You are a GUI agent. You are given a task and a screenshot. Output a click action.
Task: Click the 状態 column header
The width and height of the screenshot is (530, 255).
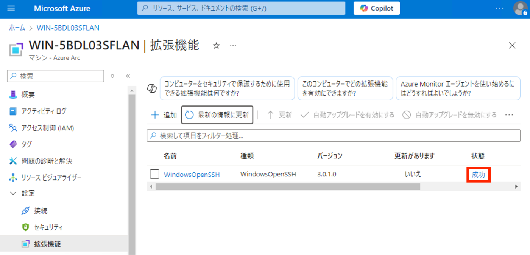tap(478, 156)
